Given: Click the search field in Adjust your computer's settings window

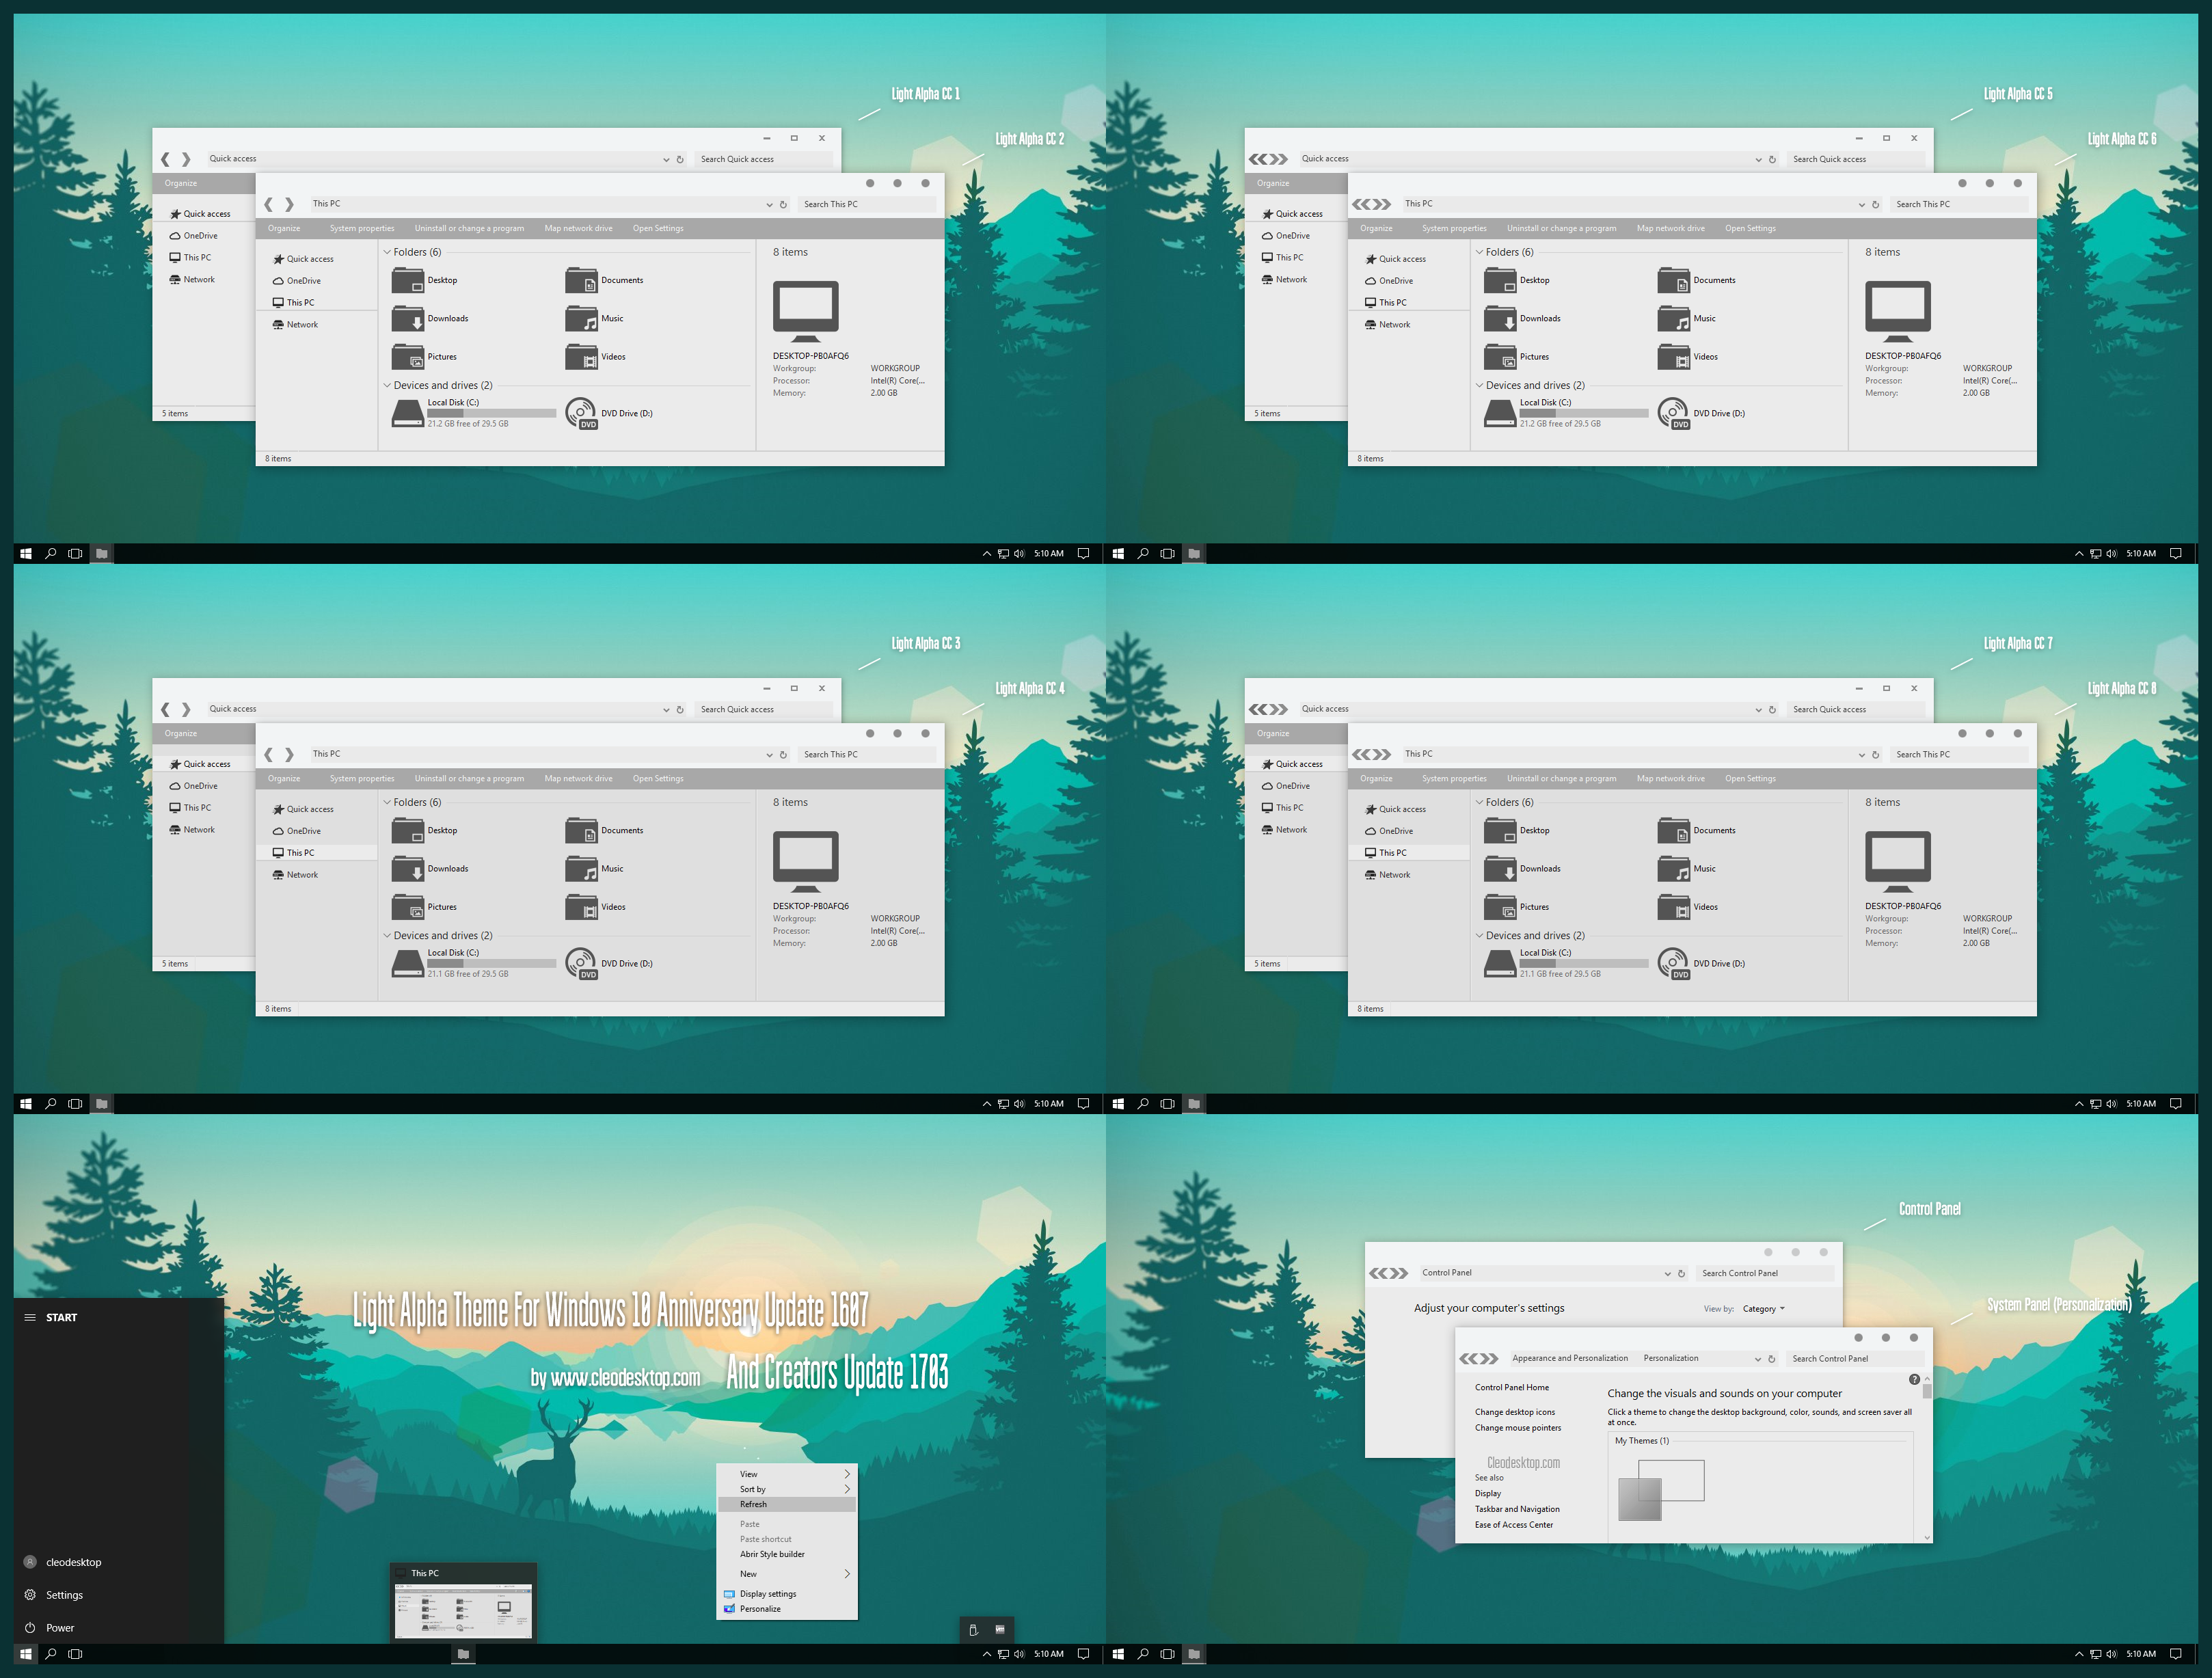Looking at the screenshot, I should pyautogui.click(x=1764, y=1274).
